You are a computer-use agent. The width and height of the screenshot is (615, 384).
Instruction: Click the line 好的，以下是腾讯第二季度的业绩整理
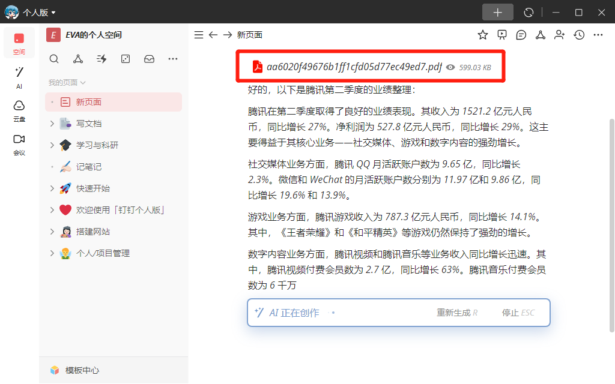pos(332,90)
